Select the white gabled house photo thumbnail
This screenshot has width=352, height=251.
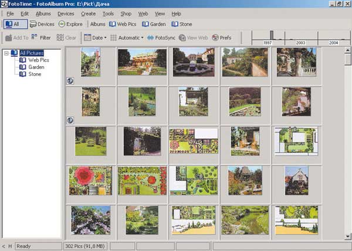296,180
